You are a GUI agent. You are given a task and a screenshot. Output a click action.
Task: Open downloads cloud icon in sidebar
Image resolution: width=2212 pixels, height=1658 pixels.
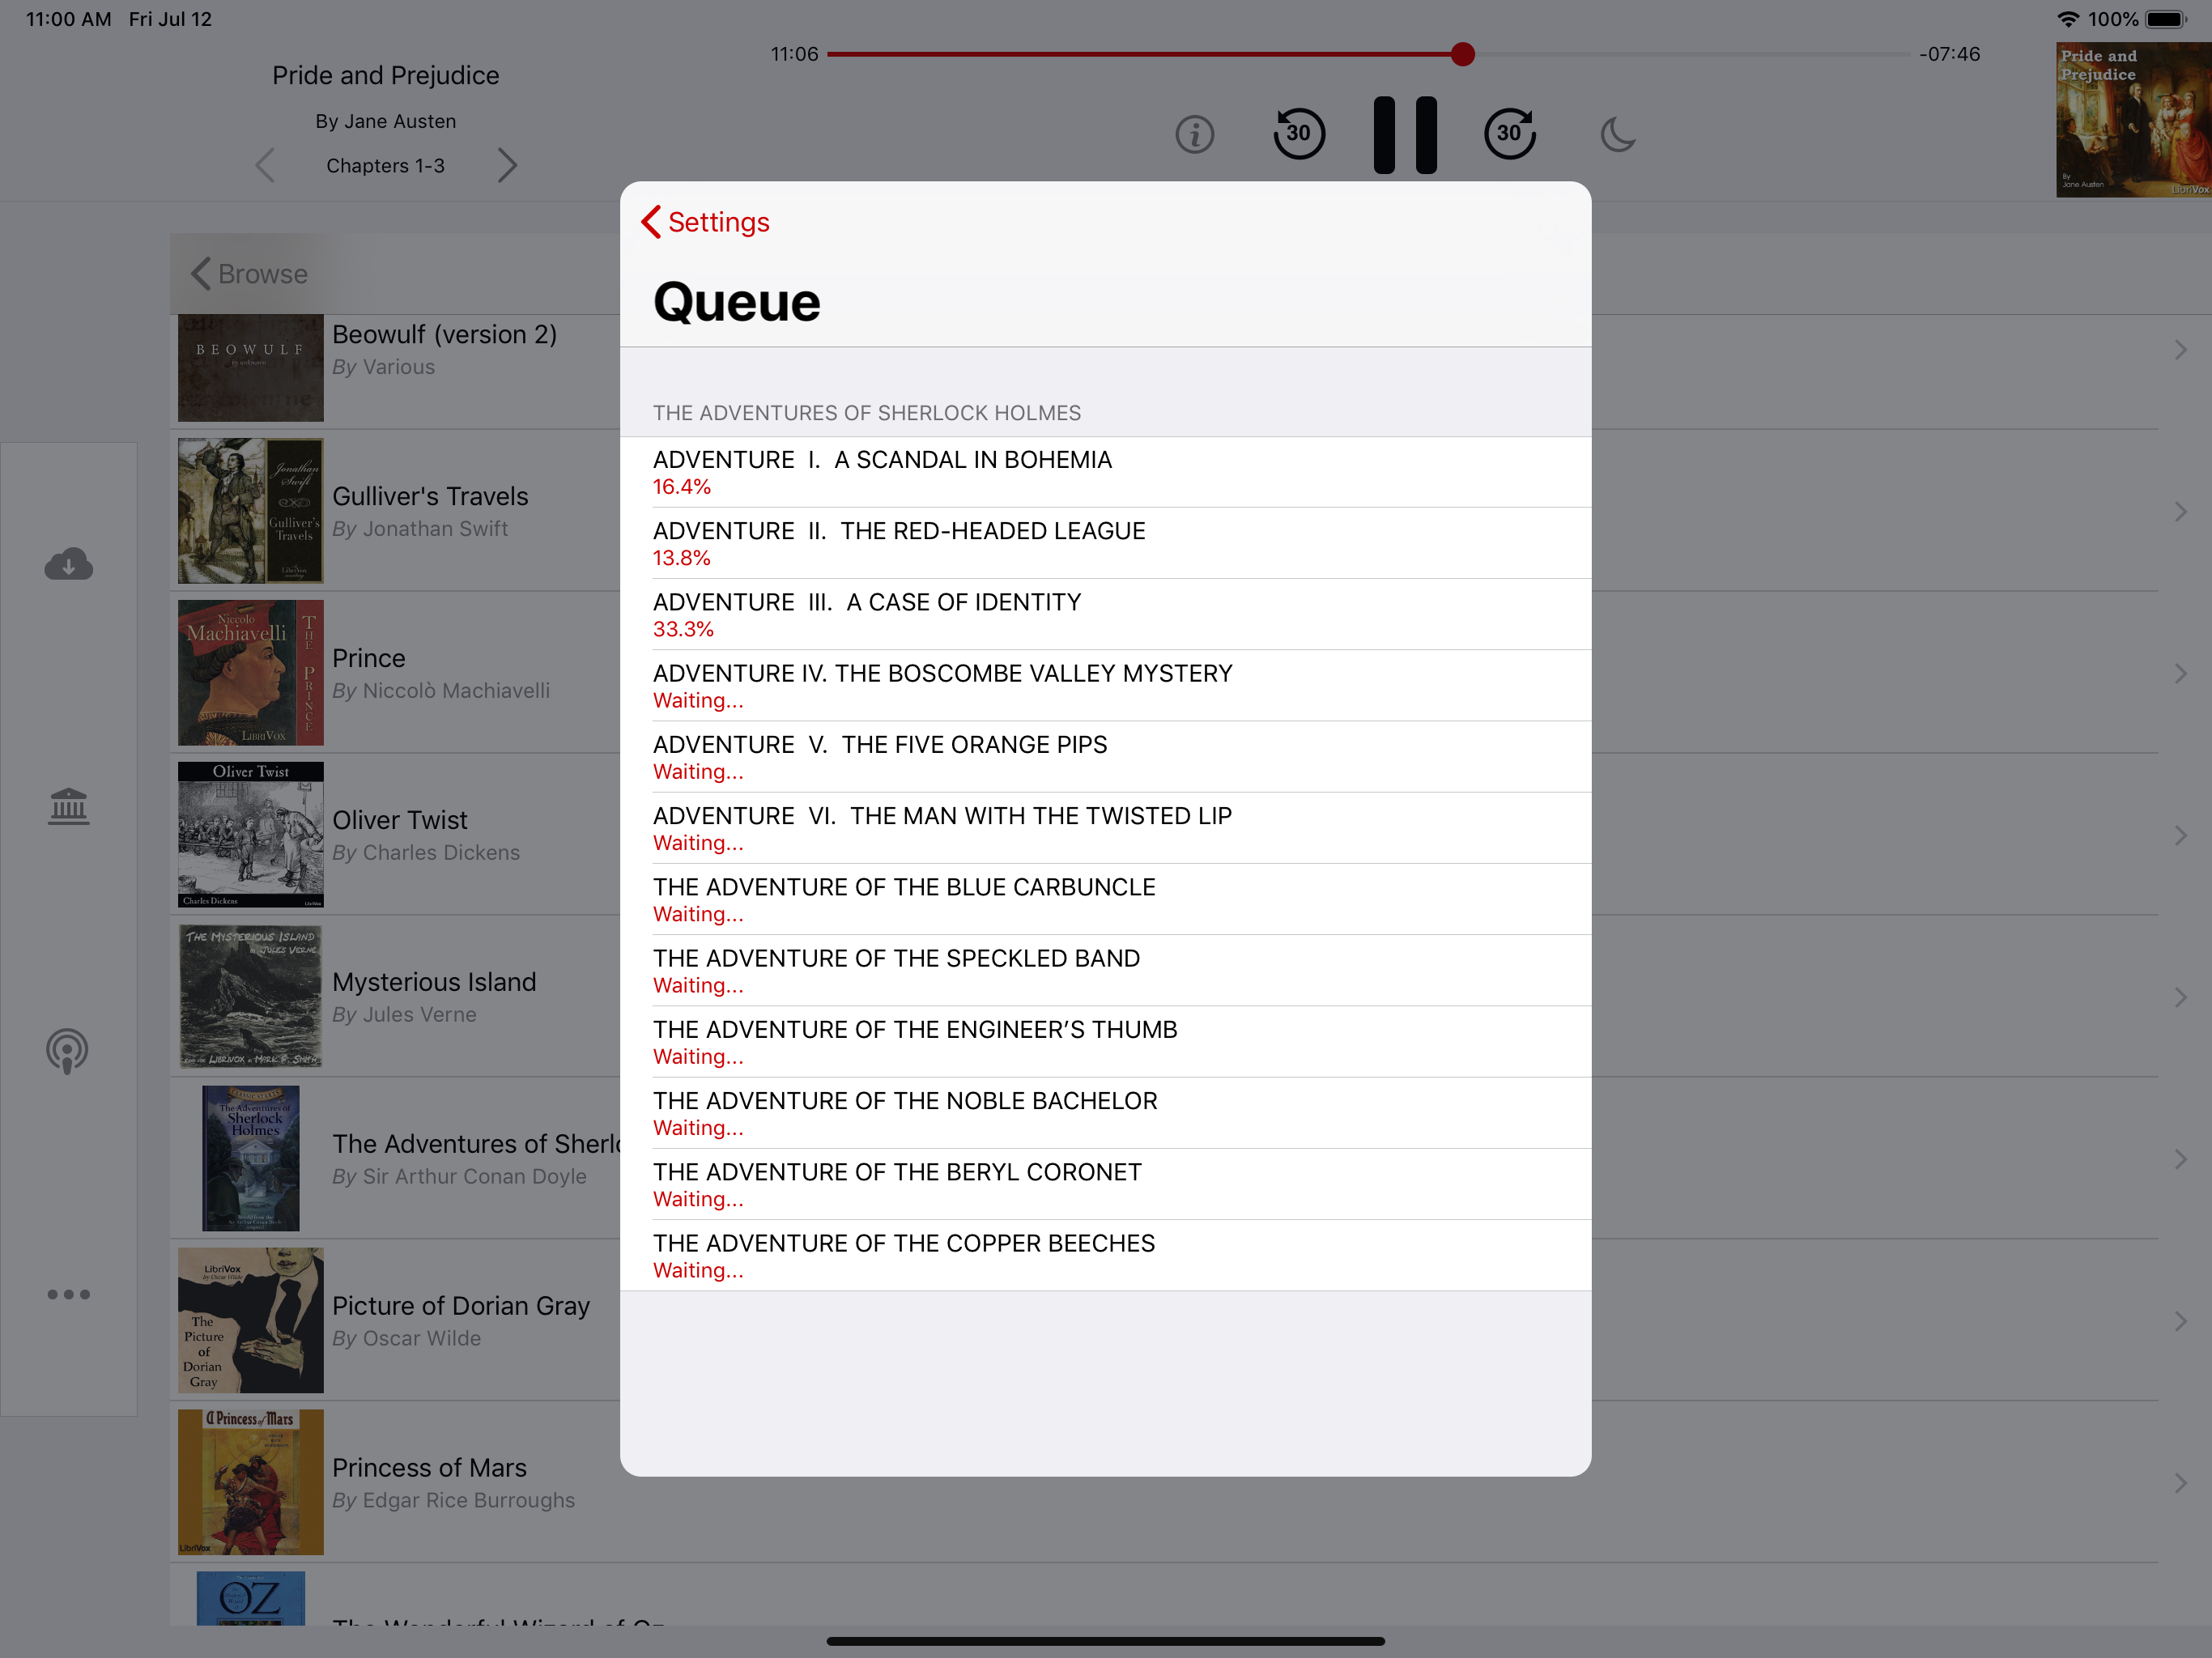(x=68, y=565)
